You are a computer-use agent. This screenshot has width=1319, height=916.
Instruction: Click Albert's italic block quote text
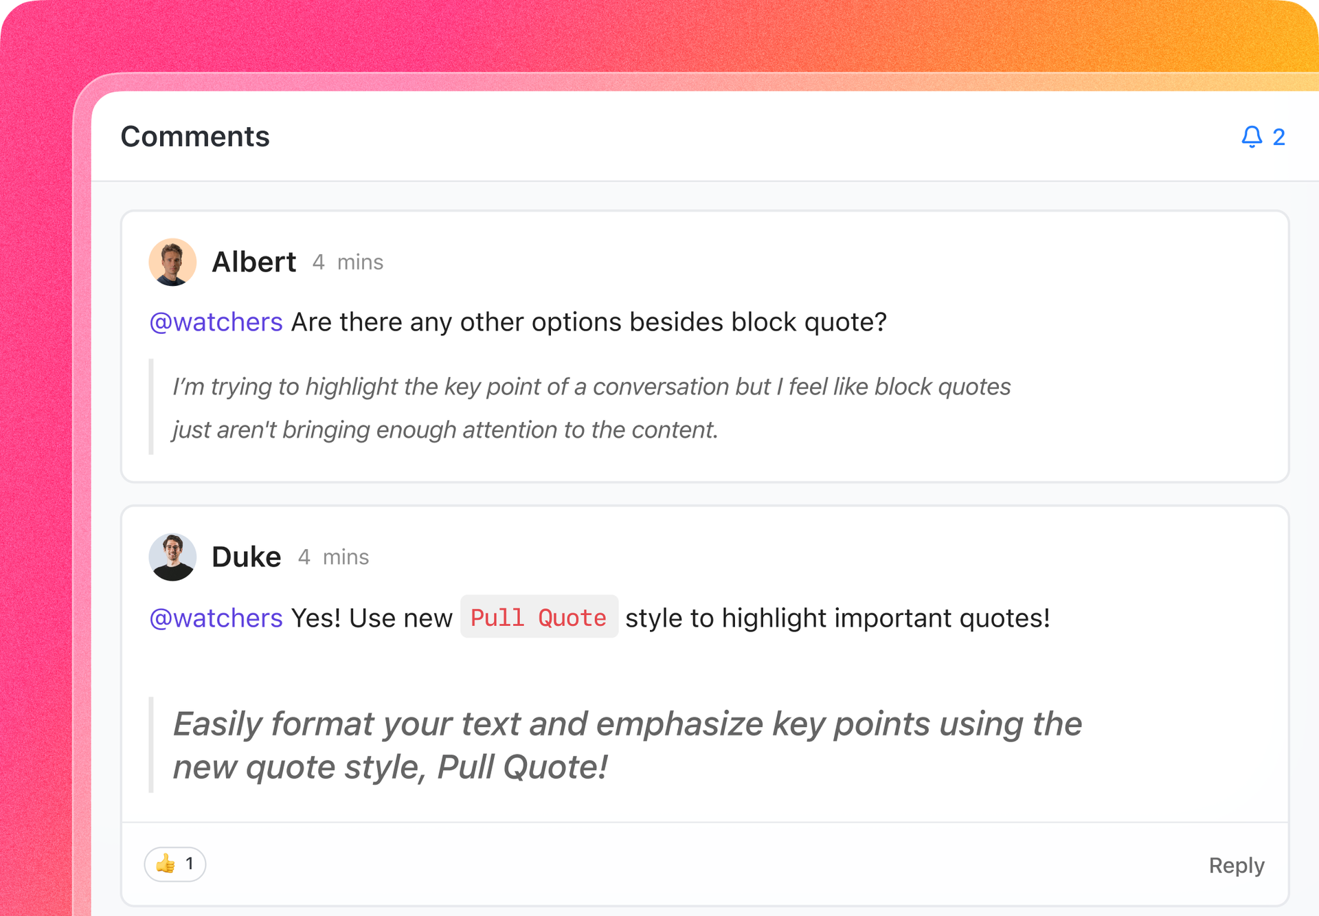point(591,408)
